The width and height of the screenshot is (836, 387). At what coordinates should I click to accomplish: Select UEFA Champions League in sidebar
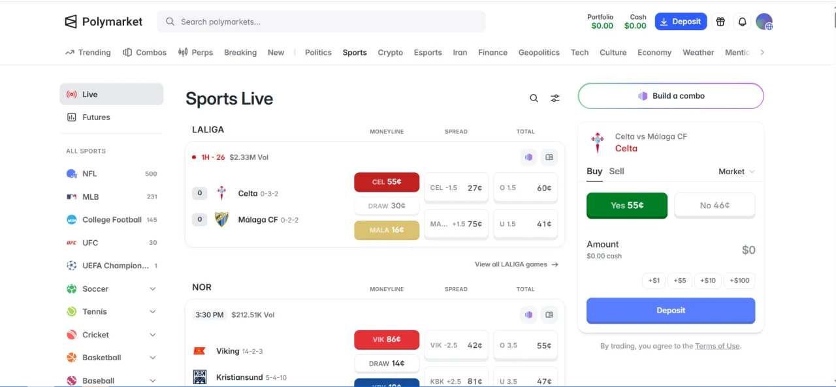pyautogui.click(x=112, y=266)
